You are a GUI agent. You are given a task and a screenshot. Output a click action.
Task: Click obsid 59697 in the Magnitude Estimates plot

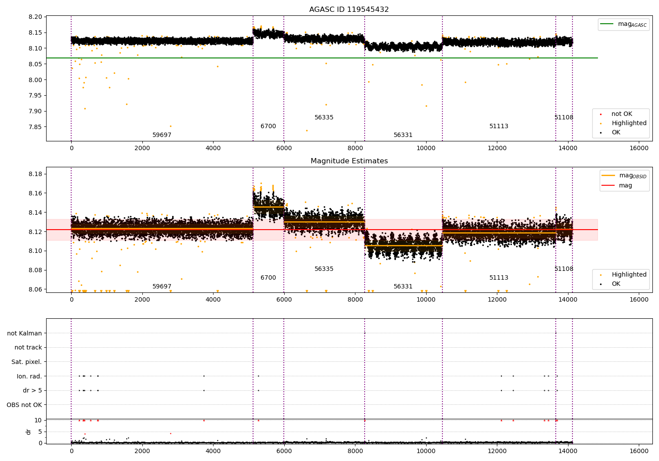tap(162, 287)
